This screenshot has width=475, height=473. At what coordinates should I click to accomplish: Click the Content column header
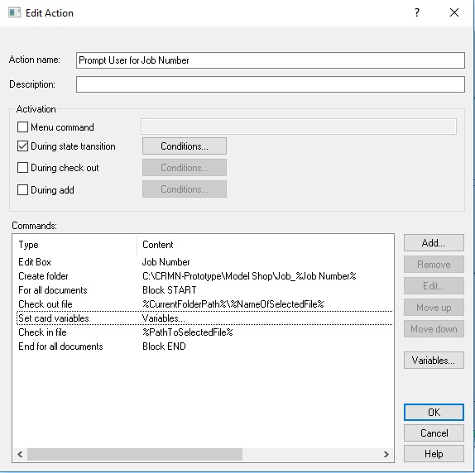265,245
